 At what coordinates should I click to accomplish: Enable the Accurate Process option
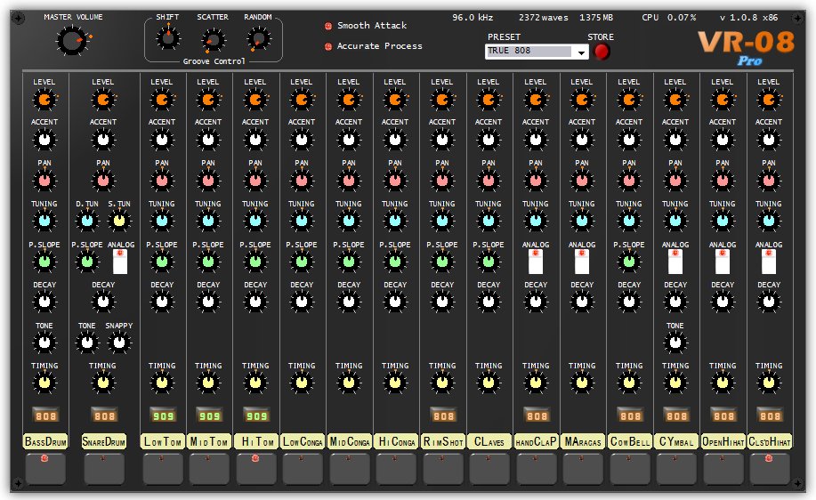[328, 46]
